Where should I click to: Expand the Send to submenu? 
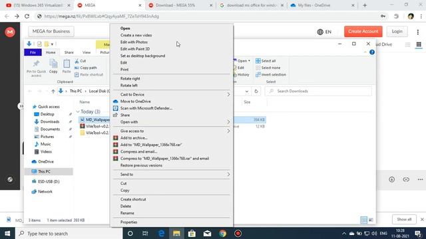click(x=172, y=175)
